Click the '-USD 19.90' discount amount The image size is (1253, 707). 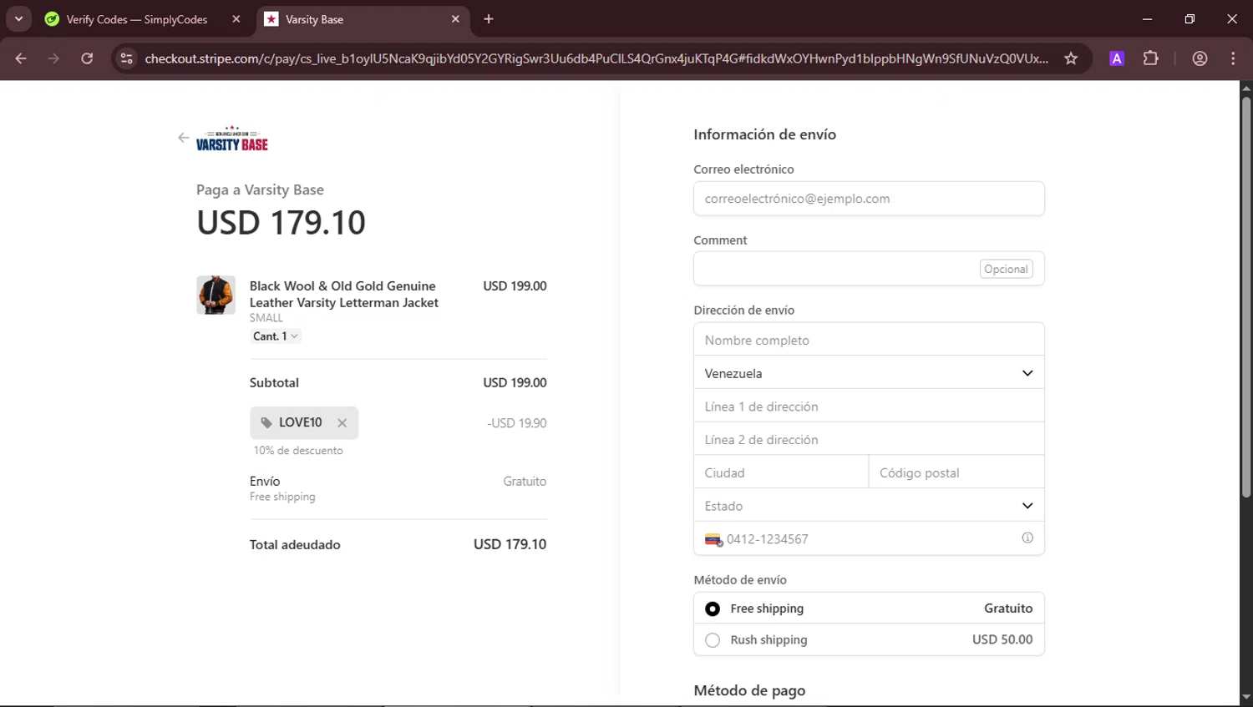[x=517, y=423]
